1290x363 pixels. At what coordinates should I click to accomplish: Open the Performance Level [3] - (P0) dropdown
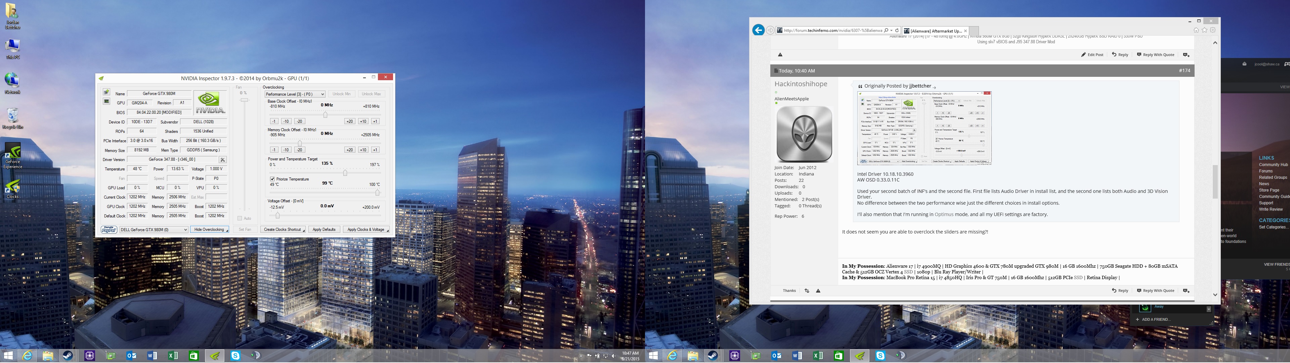(x=295, y=94)
